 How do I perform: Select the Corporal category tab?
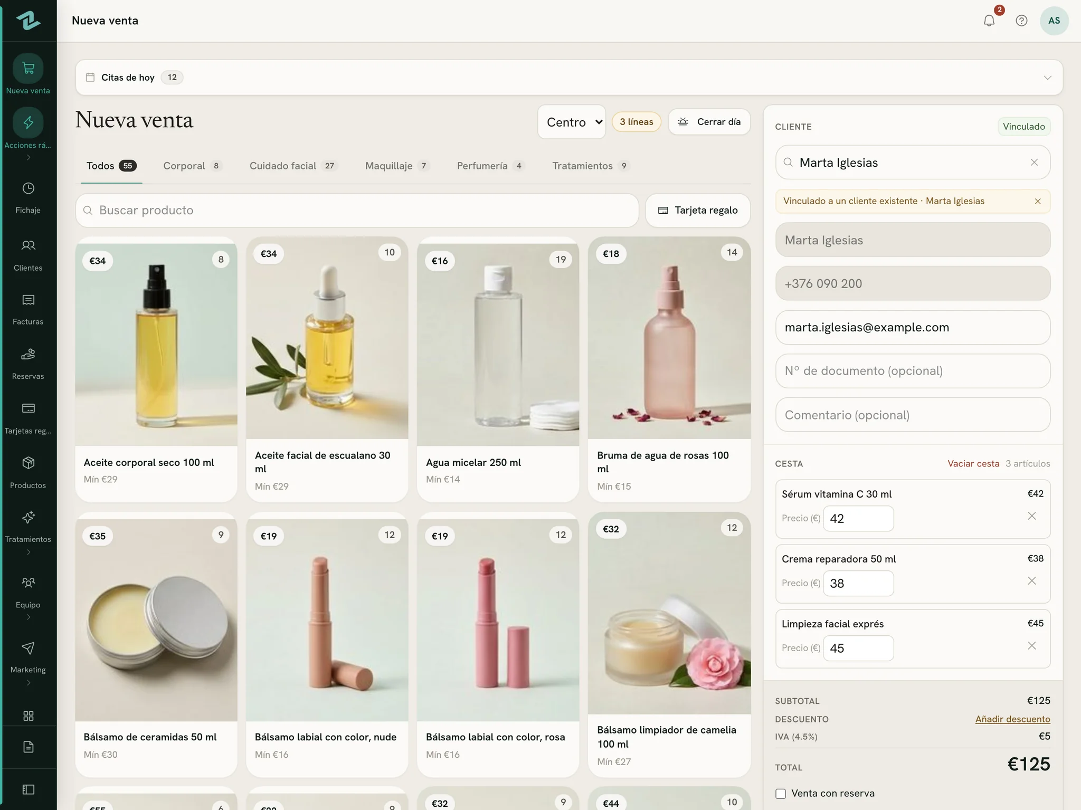[x=193, y=166]
